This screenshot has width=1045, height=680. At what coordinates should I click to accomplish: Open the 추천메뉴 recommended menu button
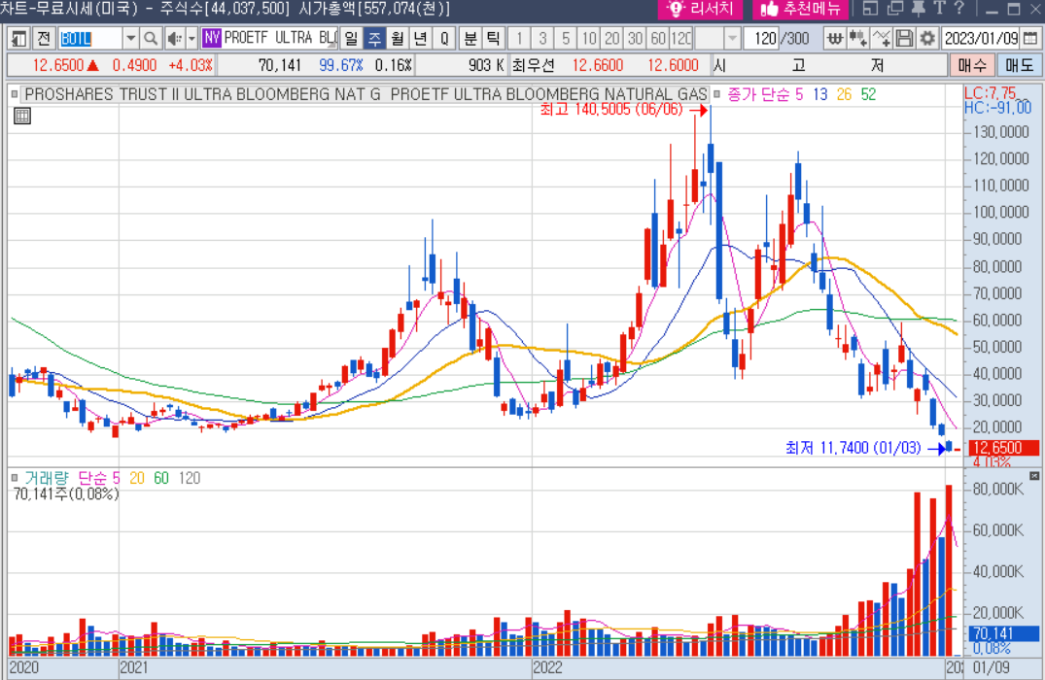801,9
